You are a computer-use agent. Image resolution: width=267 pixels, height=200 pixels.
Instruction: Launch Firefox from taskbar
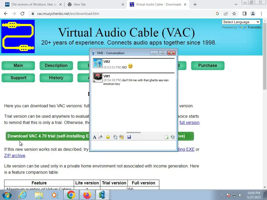point(87,195)
